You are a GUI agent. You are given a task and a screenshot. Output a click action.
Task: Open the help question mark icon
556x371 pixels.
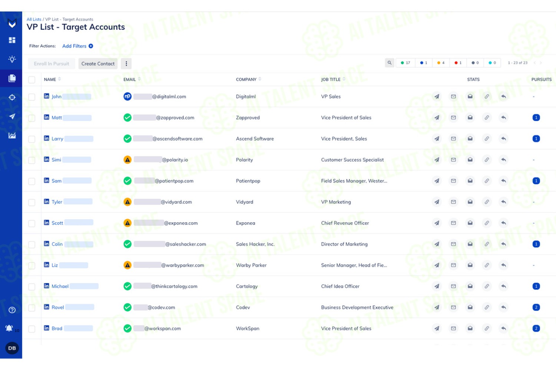[12, 310]
